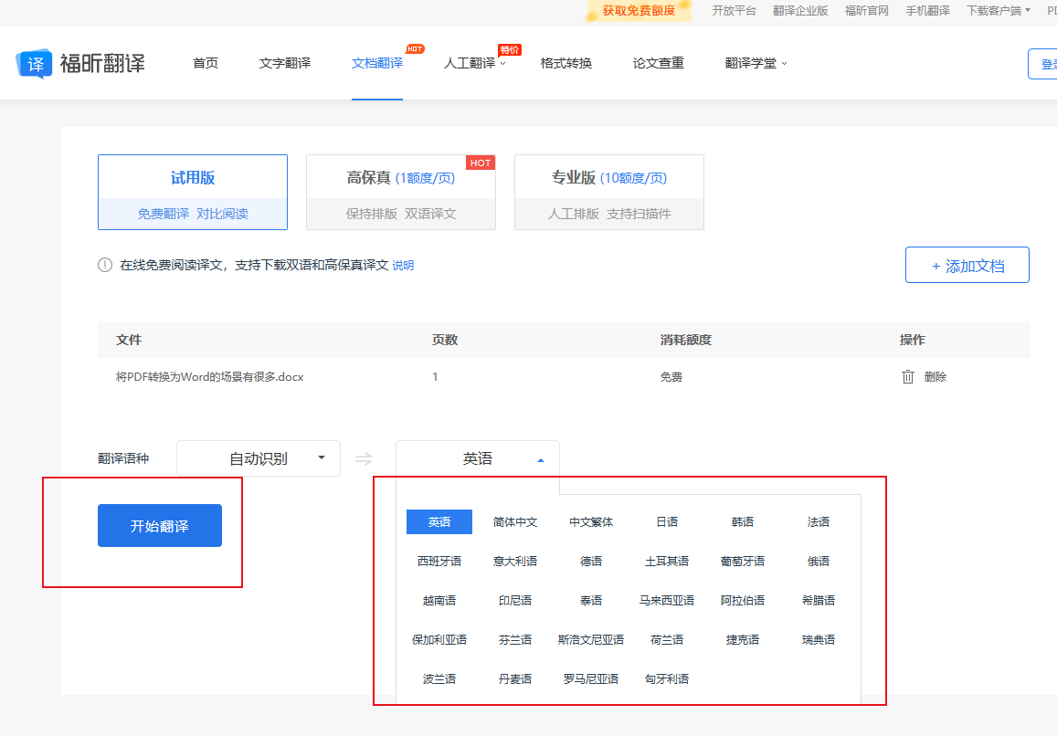Open the 自动识别 source language dropdown

click(x=259, y=458)
